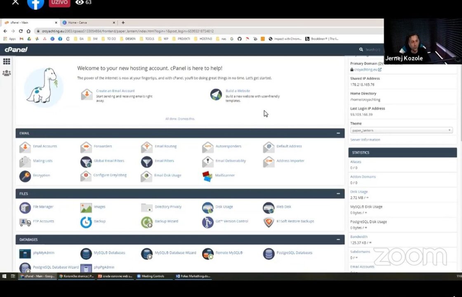The width and height of the screenshot is (462, 297).
Task: Open the Default Address icon
Action: pyautogui.click(x=269, y=146)
